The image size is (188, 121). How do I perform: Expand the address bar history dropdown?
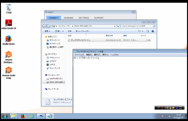115,26
